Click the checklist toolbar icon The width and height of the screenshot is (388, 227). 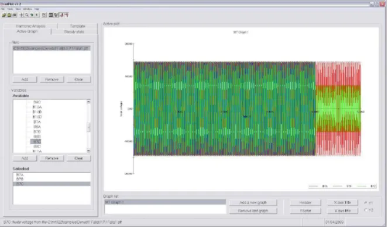(56, 15)
